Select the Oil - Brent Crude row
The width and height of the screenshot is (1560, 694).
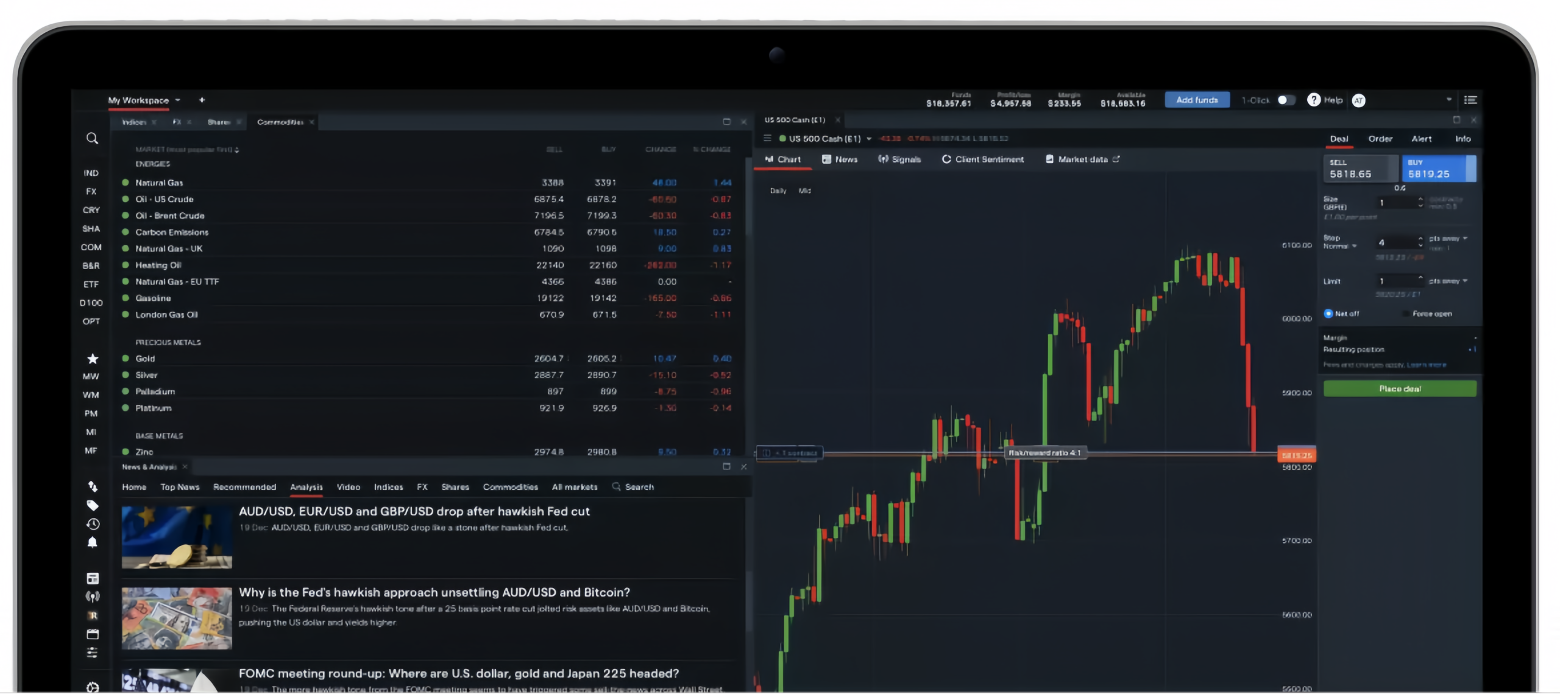point(427,216)
